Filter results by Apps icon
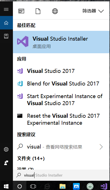The width and height of the screenshot is (110, 190). coord(21,11)
